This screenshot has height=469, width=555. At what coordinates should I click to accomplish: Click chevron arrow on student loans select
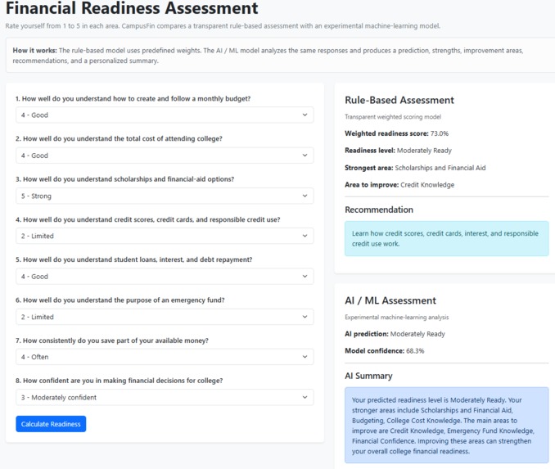pos(305,277)
